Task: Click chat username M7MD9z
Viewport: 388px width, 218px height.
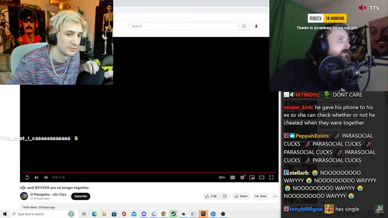Action: point(307,94)
